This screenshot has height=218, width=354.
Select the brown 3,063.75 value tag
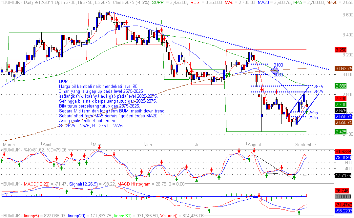[x=344, y=69]
